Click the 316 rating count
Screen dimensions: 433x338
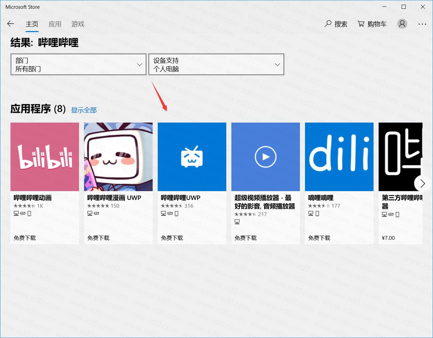pos(189,206)
